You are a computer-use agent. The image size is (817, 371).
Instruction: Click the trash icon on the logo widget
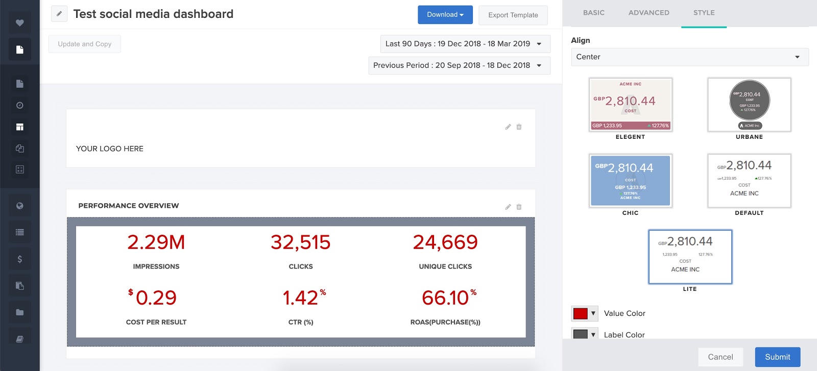tap(519, 127)
